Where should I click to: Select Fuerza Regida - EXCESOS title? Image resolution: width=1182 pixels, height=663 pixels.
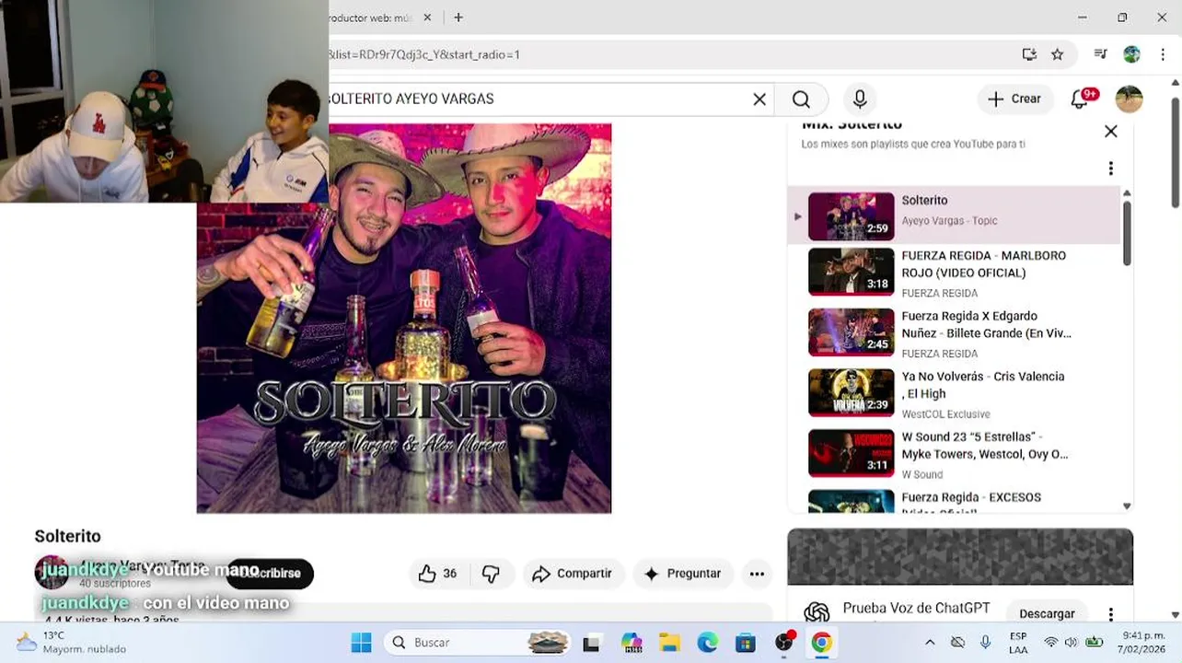click(971, 497)
